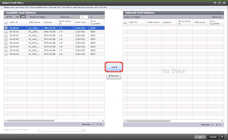Check the checkbox for LDEV 00:00:09
This screenshot has width=228, height=140.
click(6, 43)
